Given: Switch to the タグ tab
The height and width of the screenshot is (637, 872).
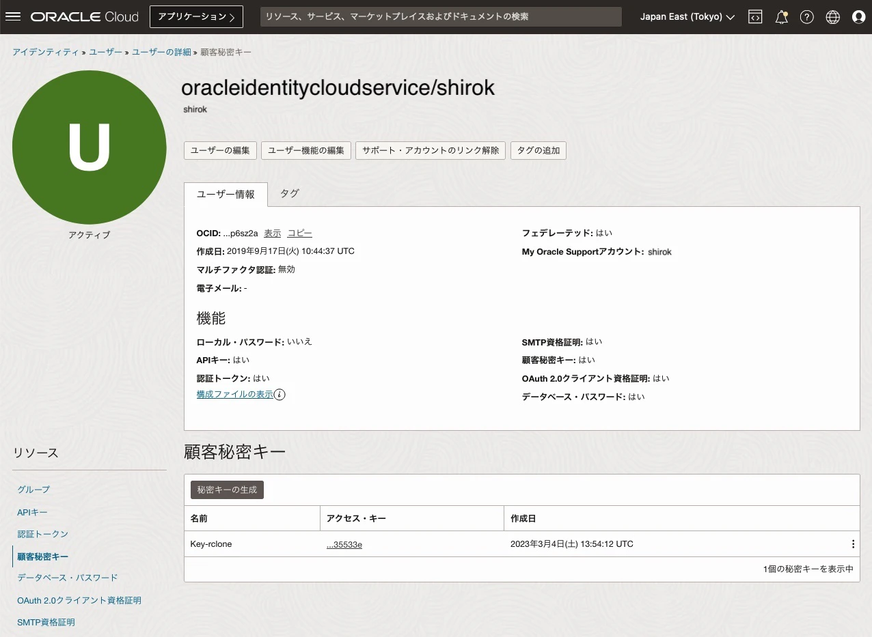Looking at the screenshot, I should (288, 193).
